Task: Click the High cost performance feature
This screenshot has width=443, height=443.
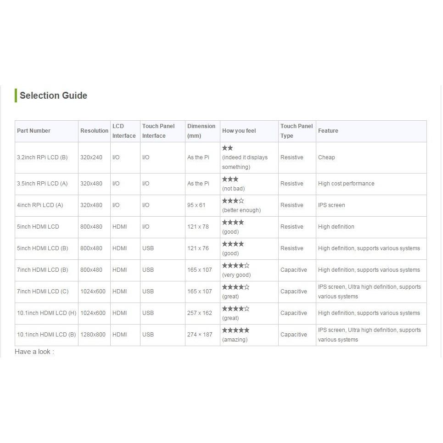Action: (x=346, y=184)
